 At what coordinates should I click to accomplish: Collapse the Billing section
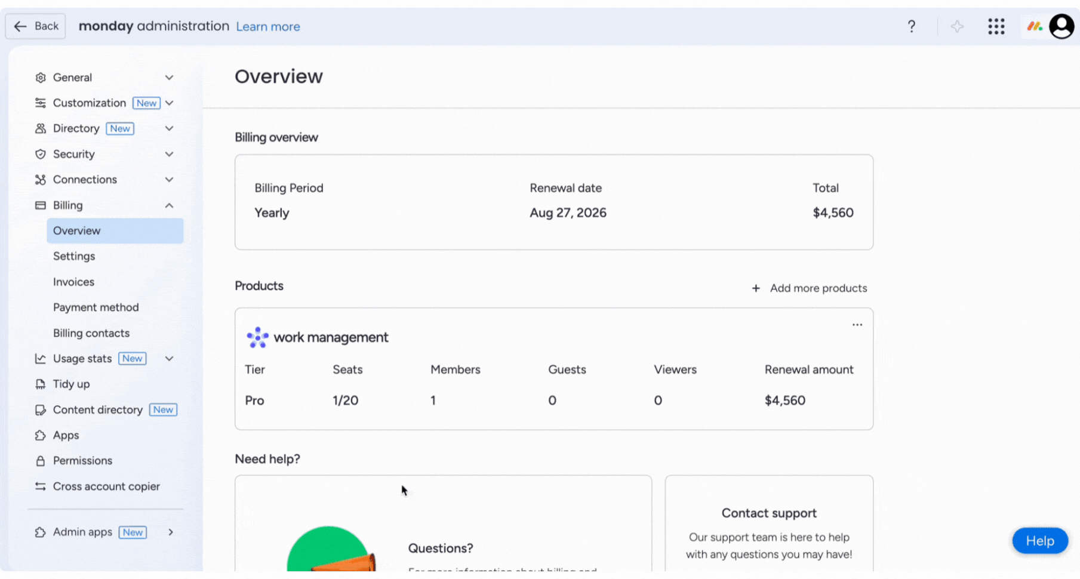tap(170, 205)
